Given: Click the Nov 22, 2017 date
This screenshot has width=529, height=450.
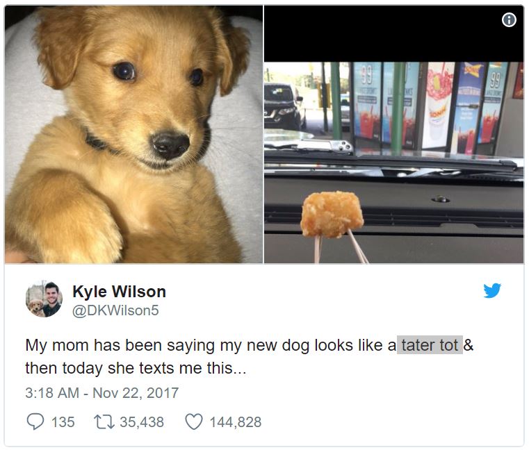Looking at the screenshot, I should point(136,393).
